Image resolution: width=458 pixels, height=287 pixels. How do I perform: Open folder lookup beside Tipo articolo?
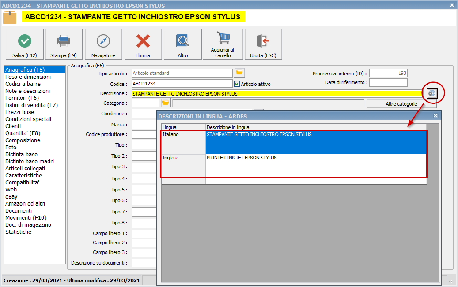click(x=239, y=73)
